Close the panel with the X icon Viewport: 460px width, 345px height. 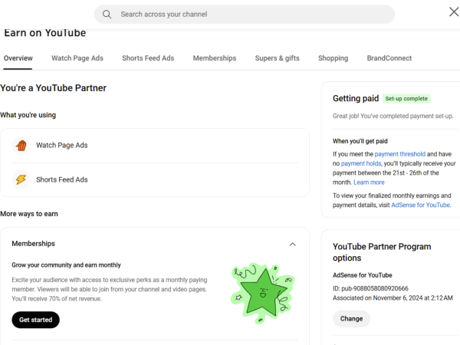tap(454, 11)
